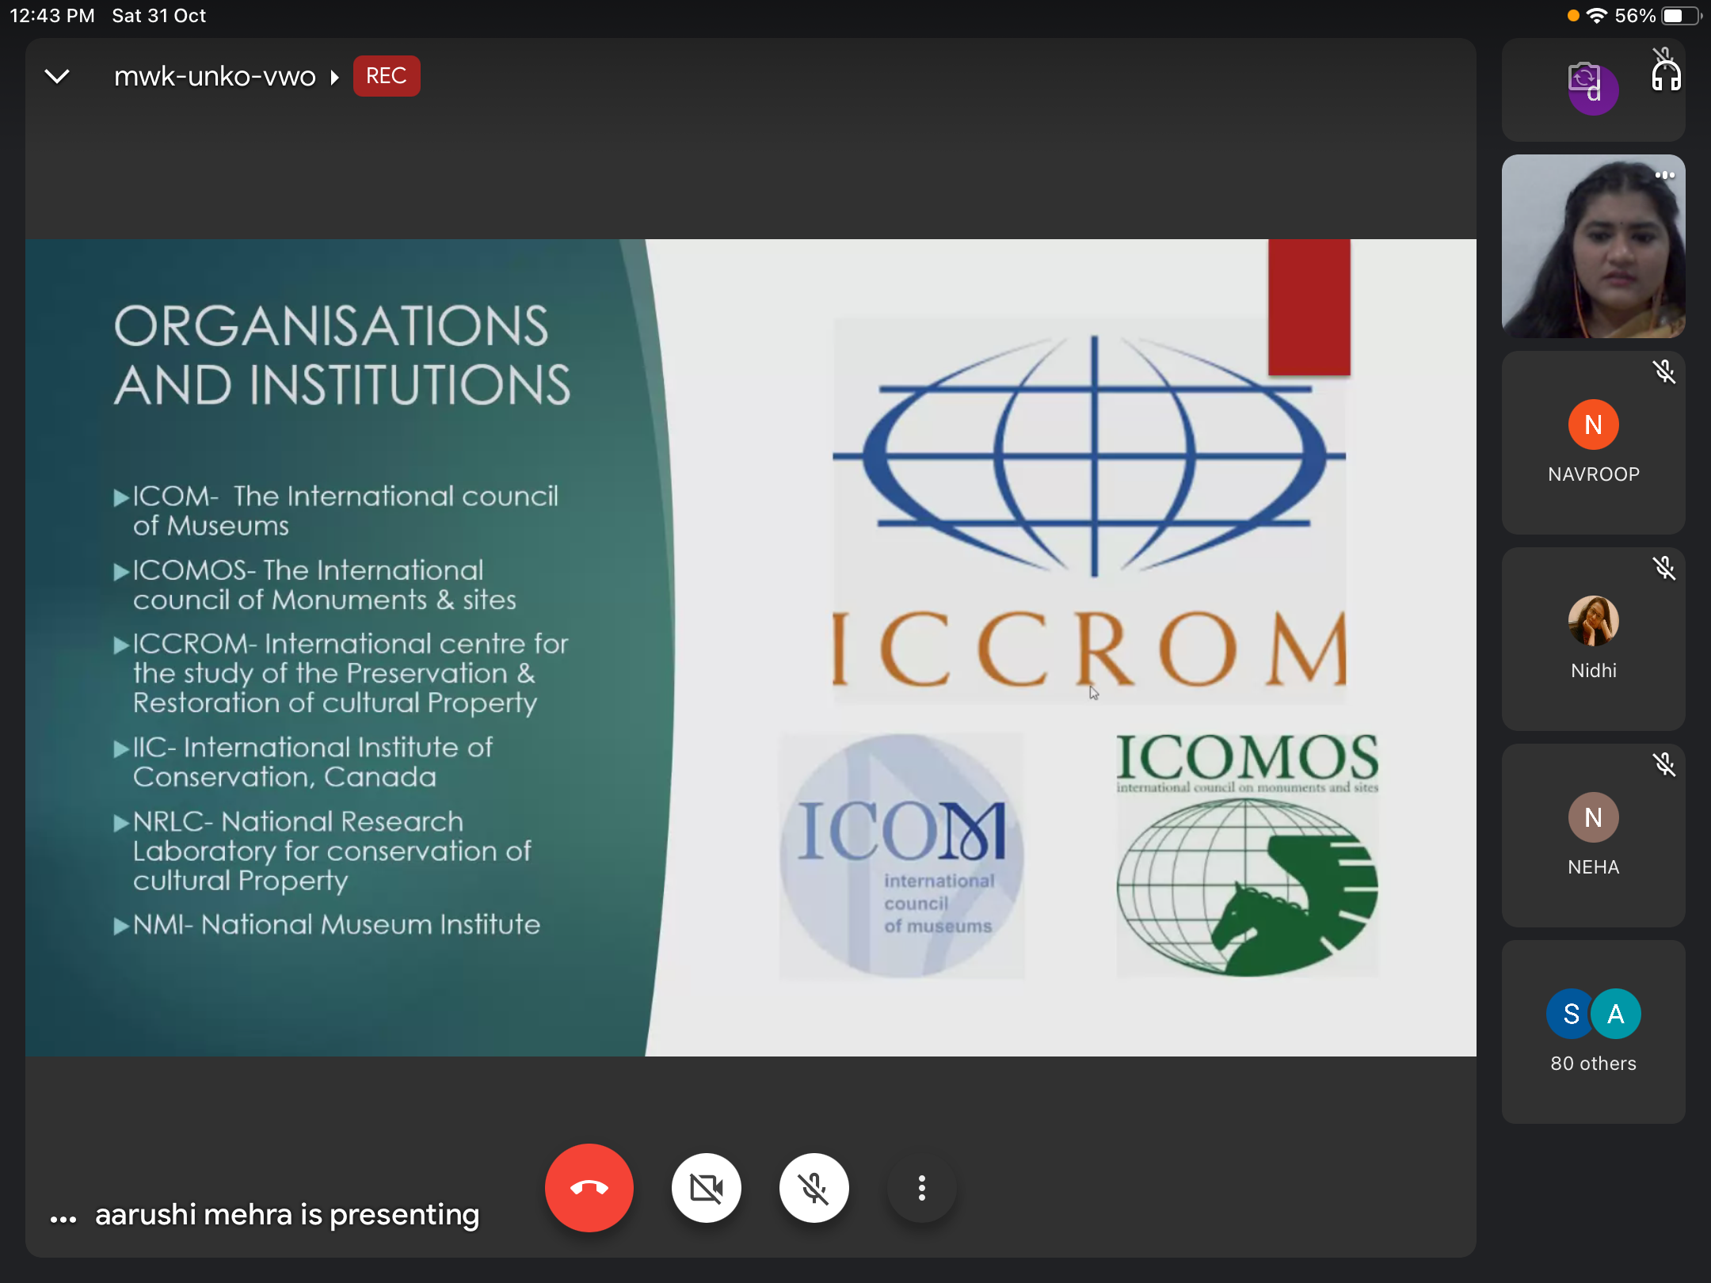Toggle the camera off button

tap(706, 1187)
